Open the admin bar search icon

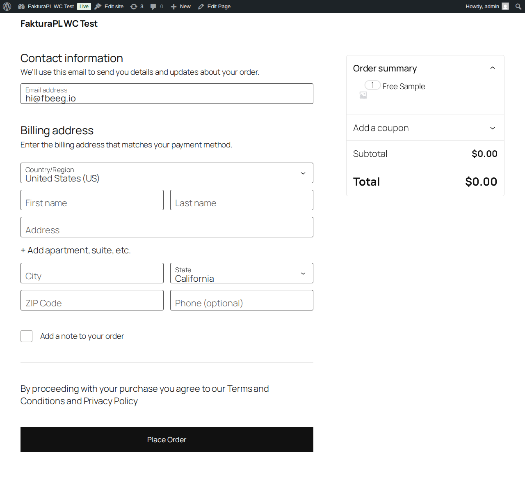click(x=518, y=7)
